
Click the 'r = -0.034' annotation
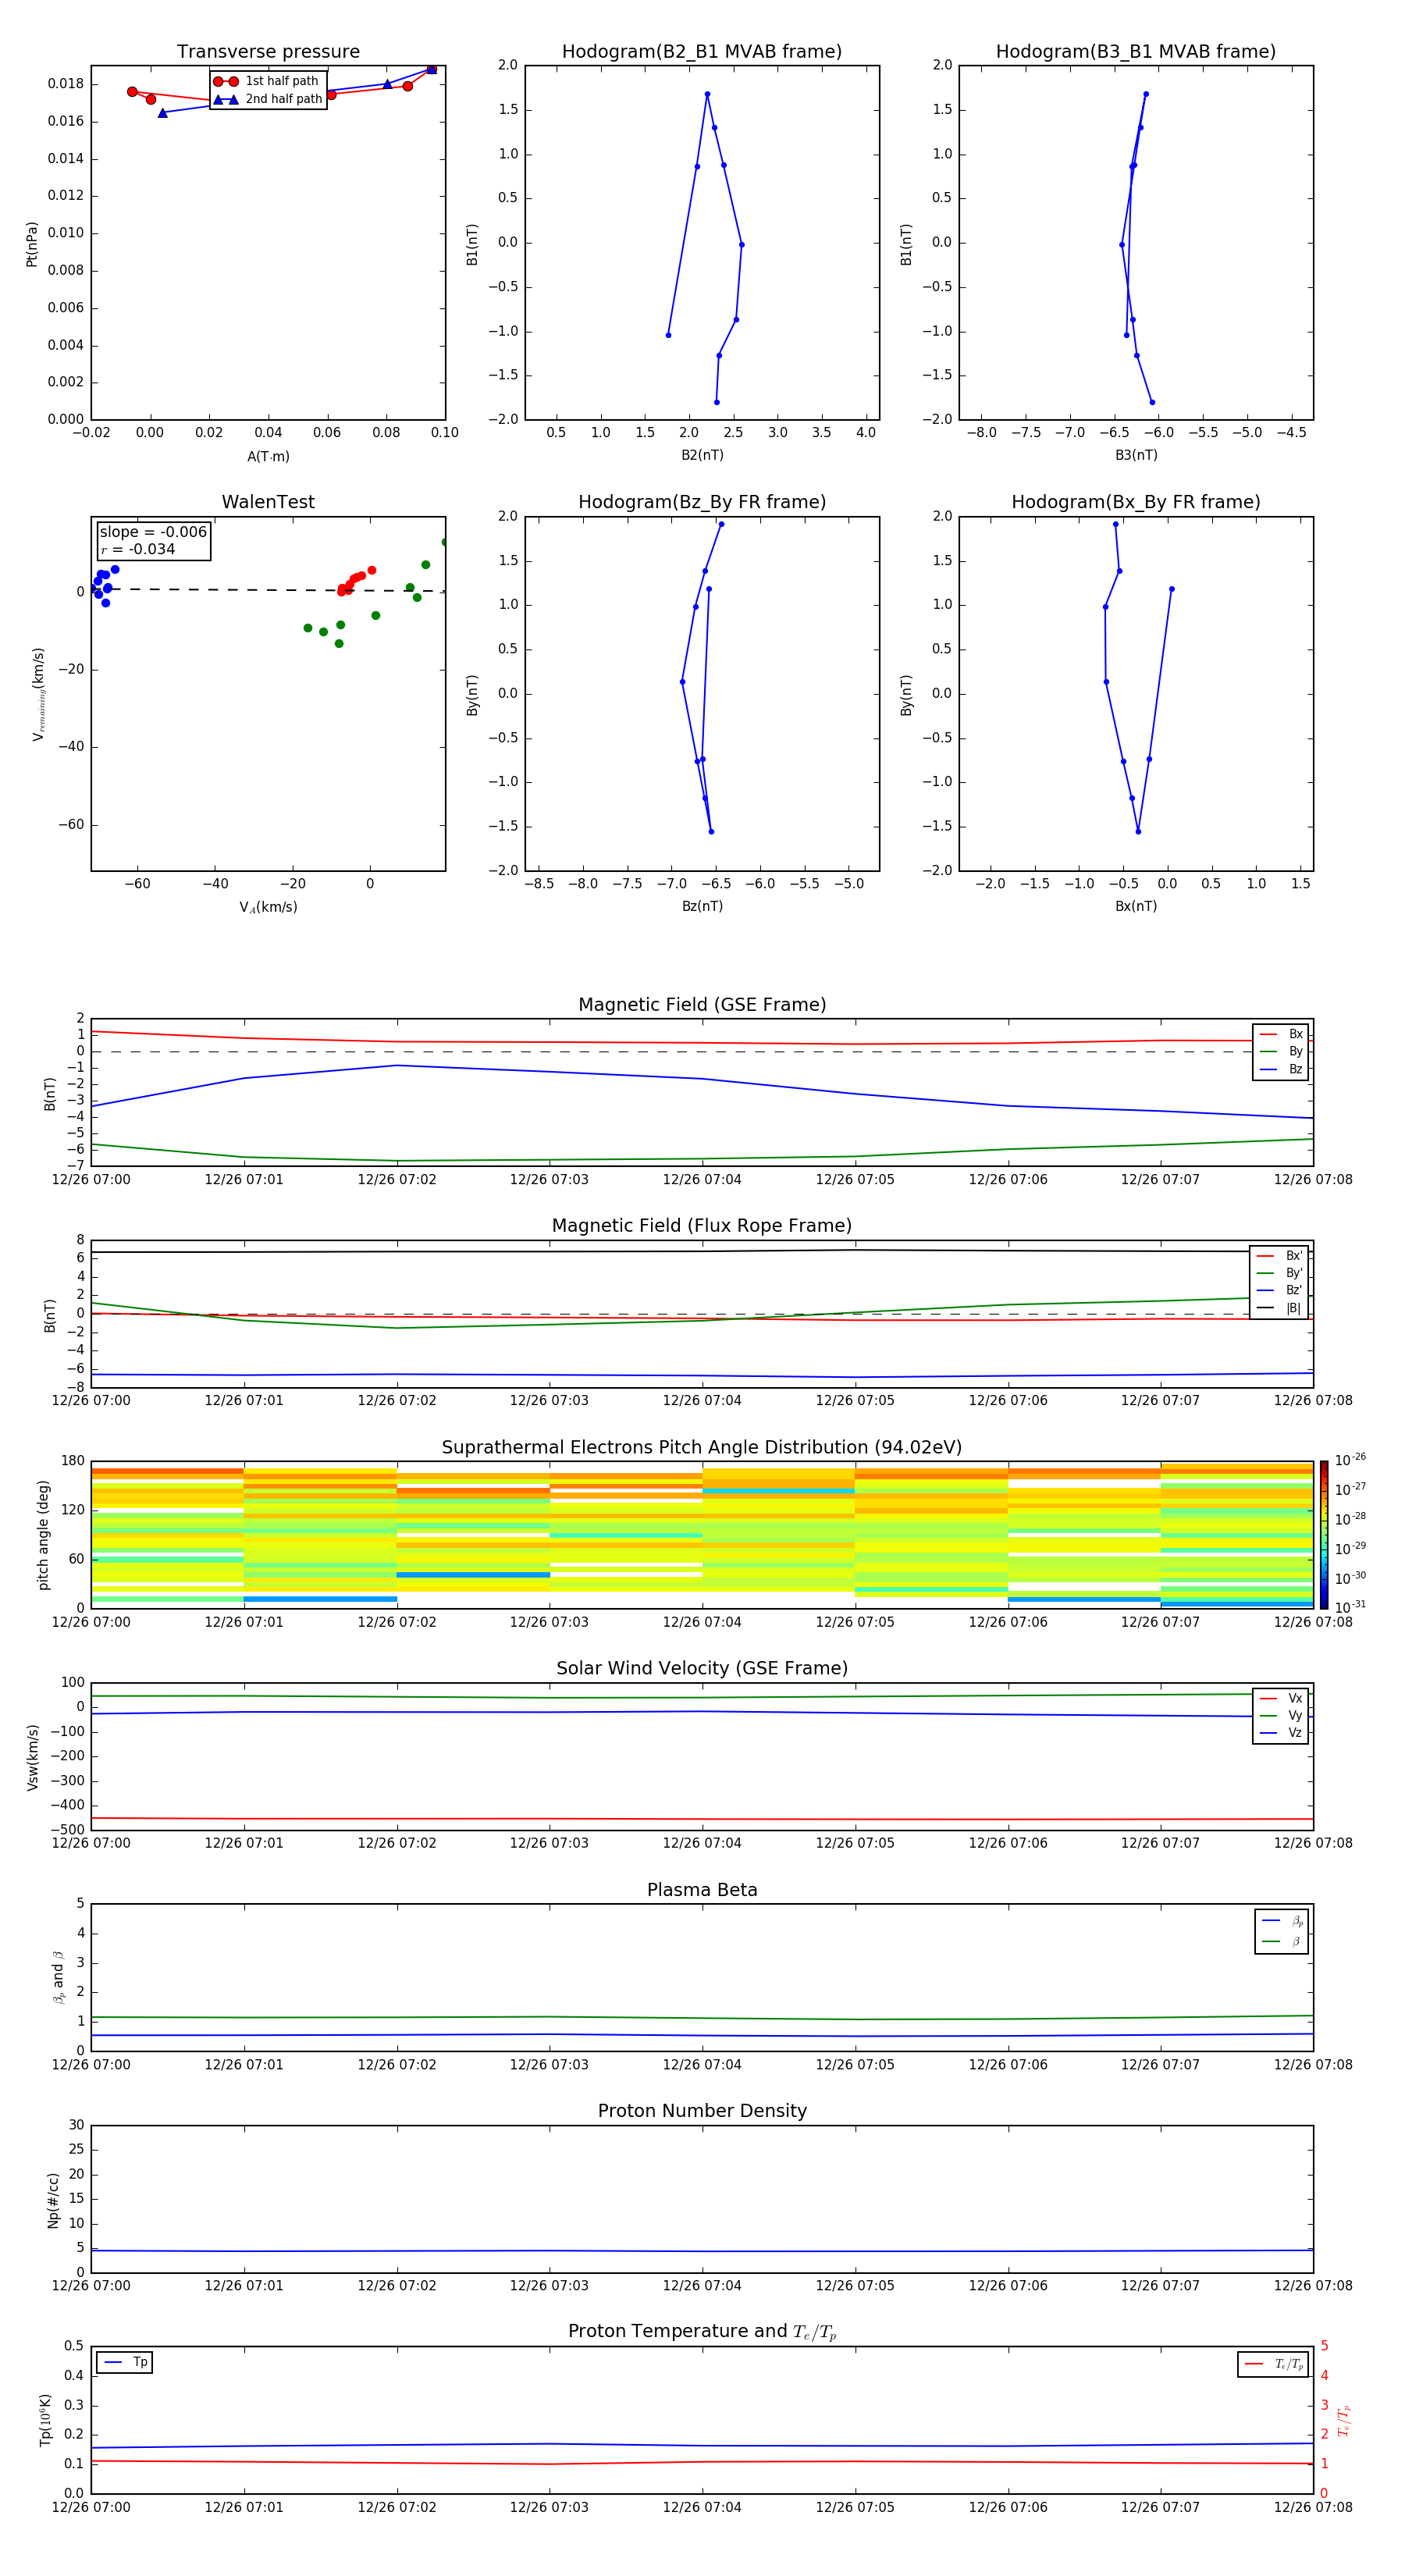(138, 549)
